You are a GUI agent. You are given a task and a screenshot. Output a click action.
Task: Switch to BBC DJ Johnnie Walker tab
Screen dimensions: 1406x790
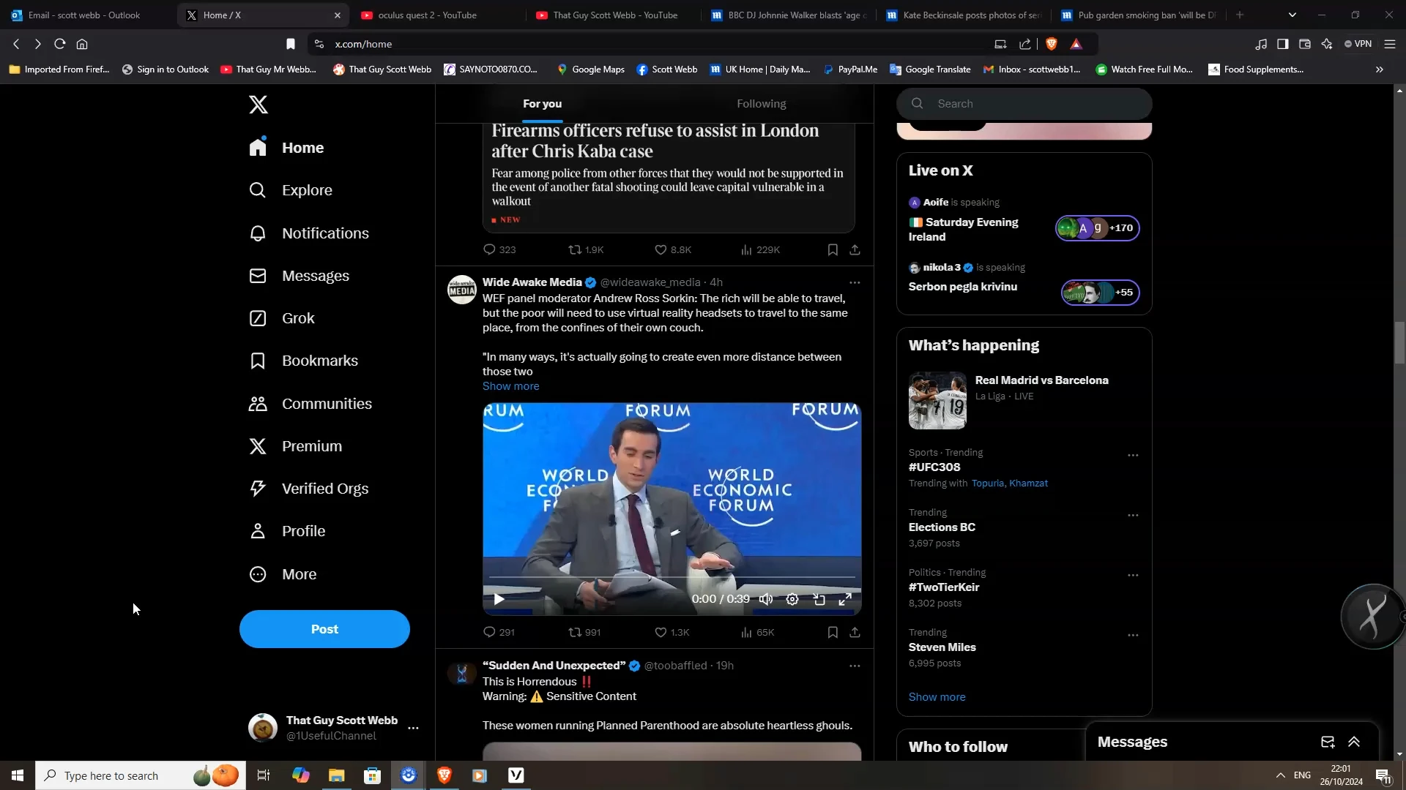coord(789,15)
